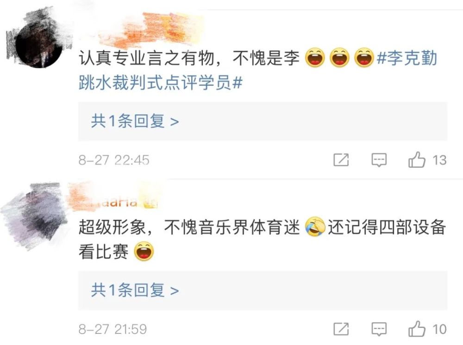Open the first commenter's orange-scribbled username
This screenshot has height=345, width=463.
[x=154, y=30]
